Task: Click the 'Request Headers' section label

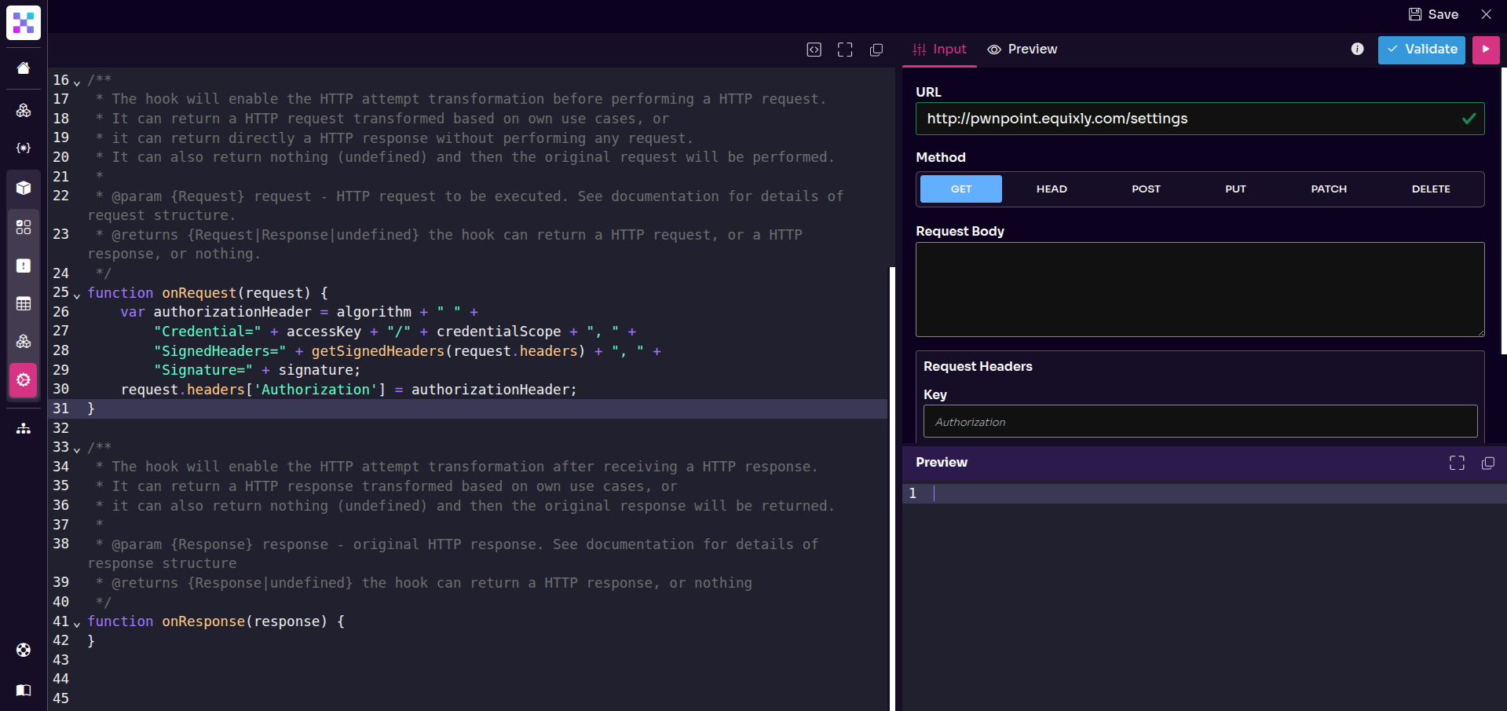Action: click(x=978, y=367)
